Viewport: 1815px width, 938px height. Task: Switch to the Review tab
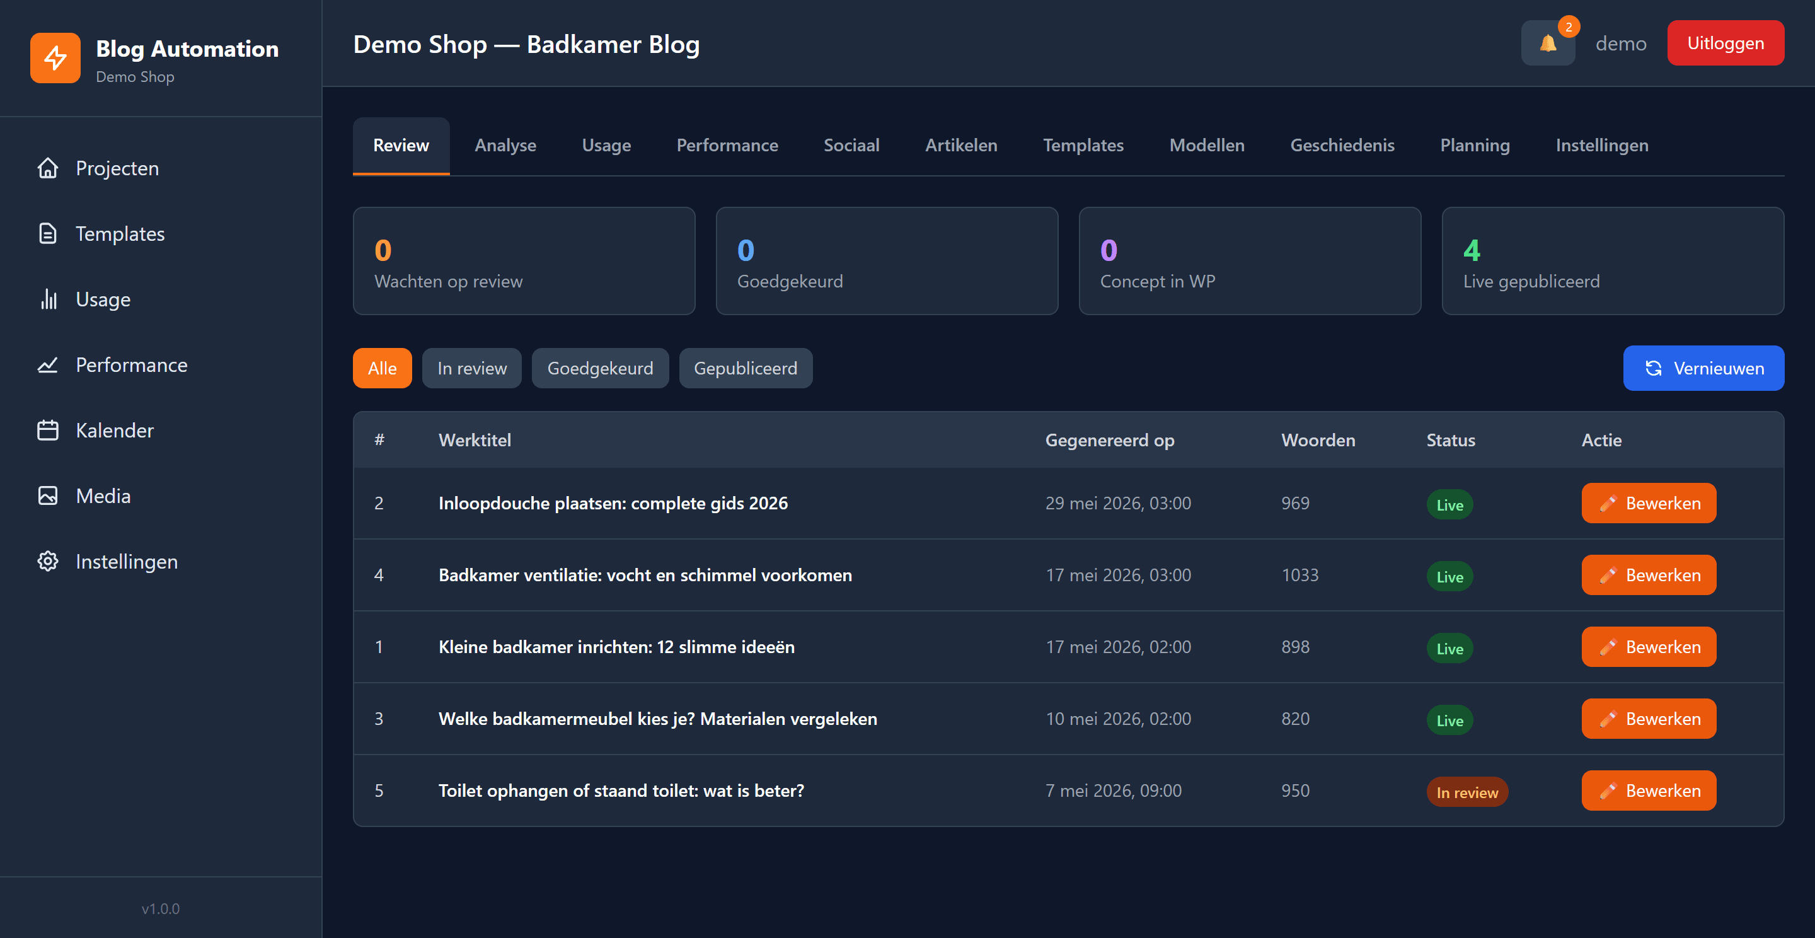click(x=401, y=145)
